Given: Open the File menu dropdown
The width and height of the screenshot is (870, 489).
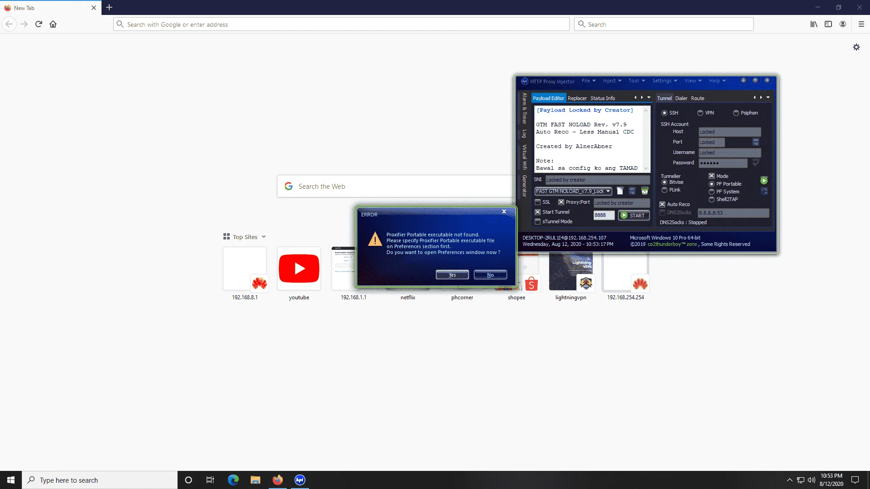Looking at the screenshot, I should [589, 81].
